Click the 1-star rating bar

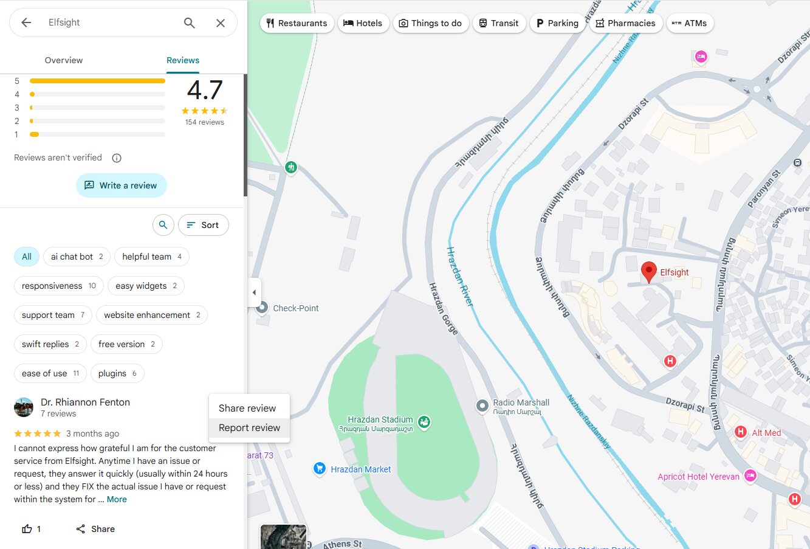pyautogui.click(x=97, y=134)
